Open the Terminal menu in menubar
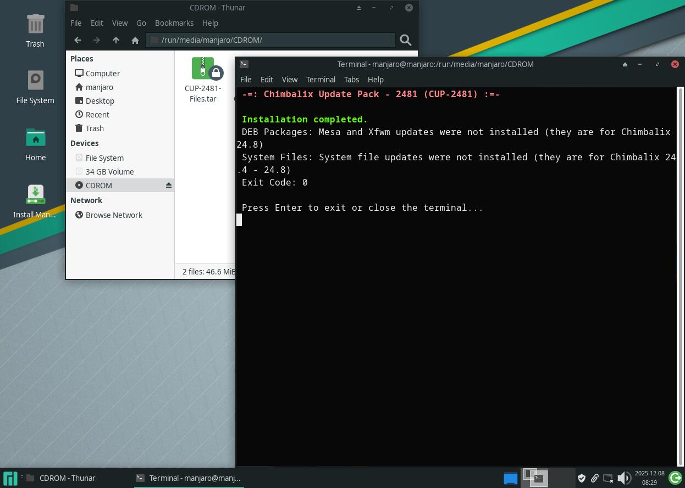Image resolution: width=685 pixels, height=488 pixels. coord(321,80)
